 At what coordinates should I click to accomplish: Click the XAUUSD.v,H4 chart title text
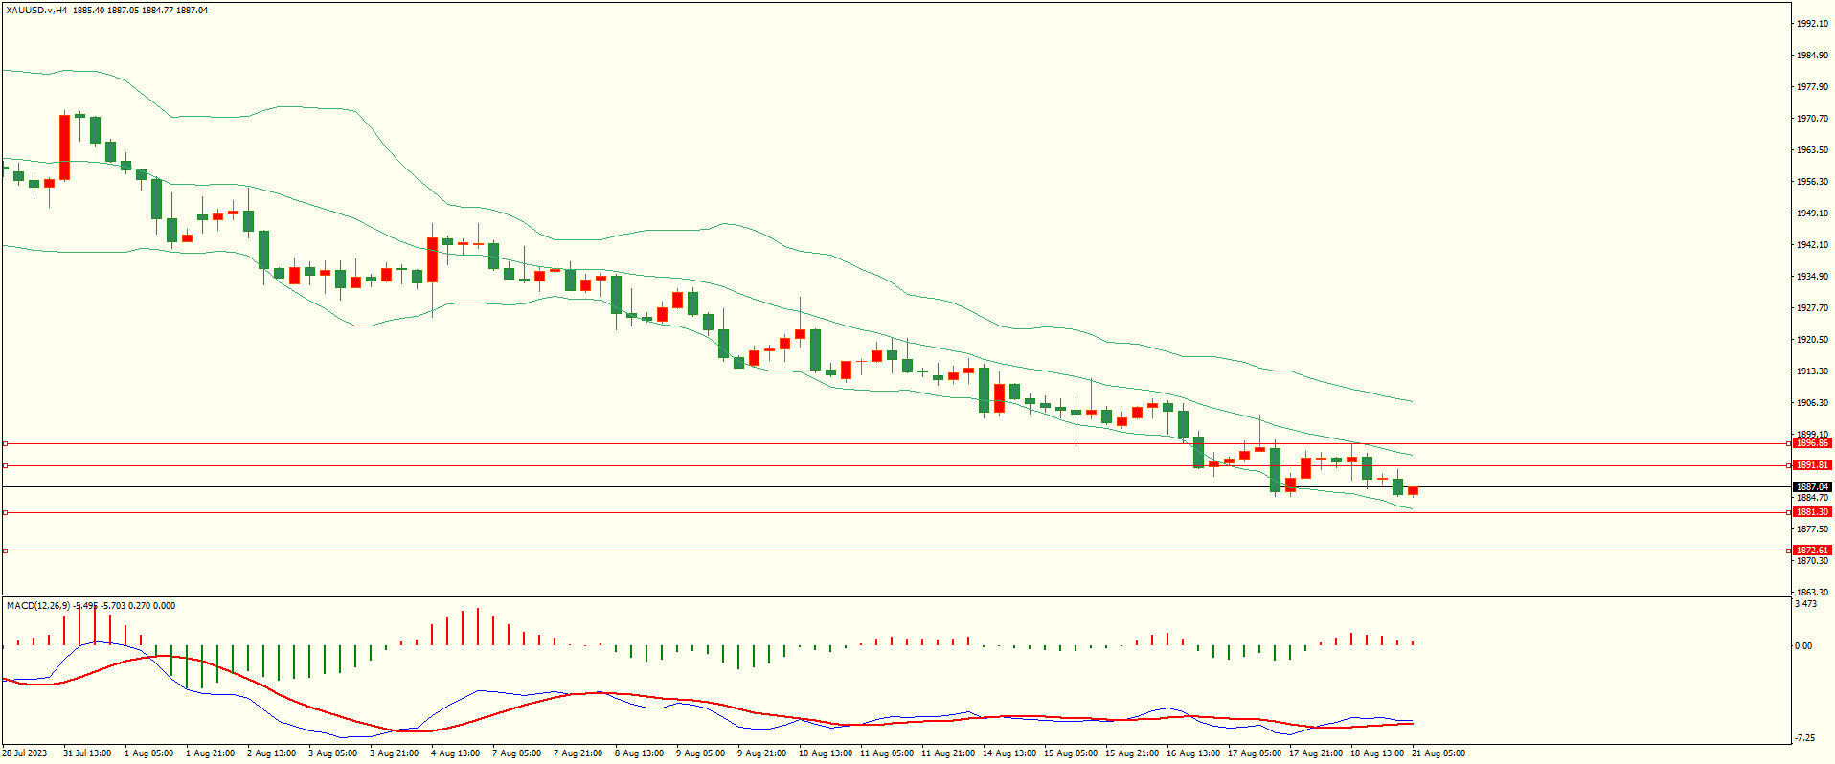tap(36, 11)
